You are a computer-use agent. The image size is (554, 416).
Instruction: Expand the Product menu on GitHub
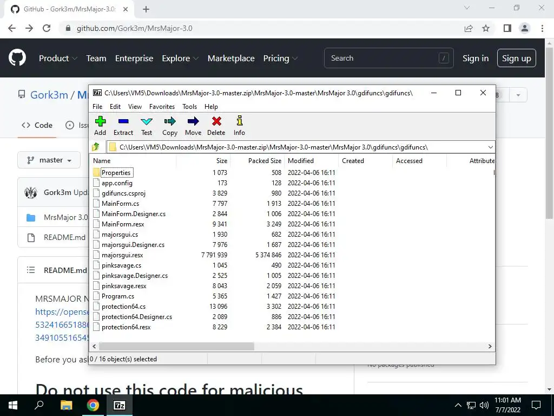pos(58,58)
